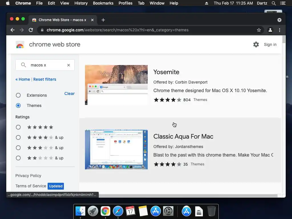The height and width of the screenshot is (219, 292).
Task: Open the Edit menu
Action: click(51, 3)
